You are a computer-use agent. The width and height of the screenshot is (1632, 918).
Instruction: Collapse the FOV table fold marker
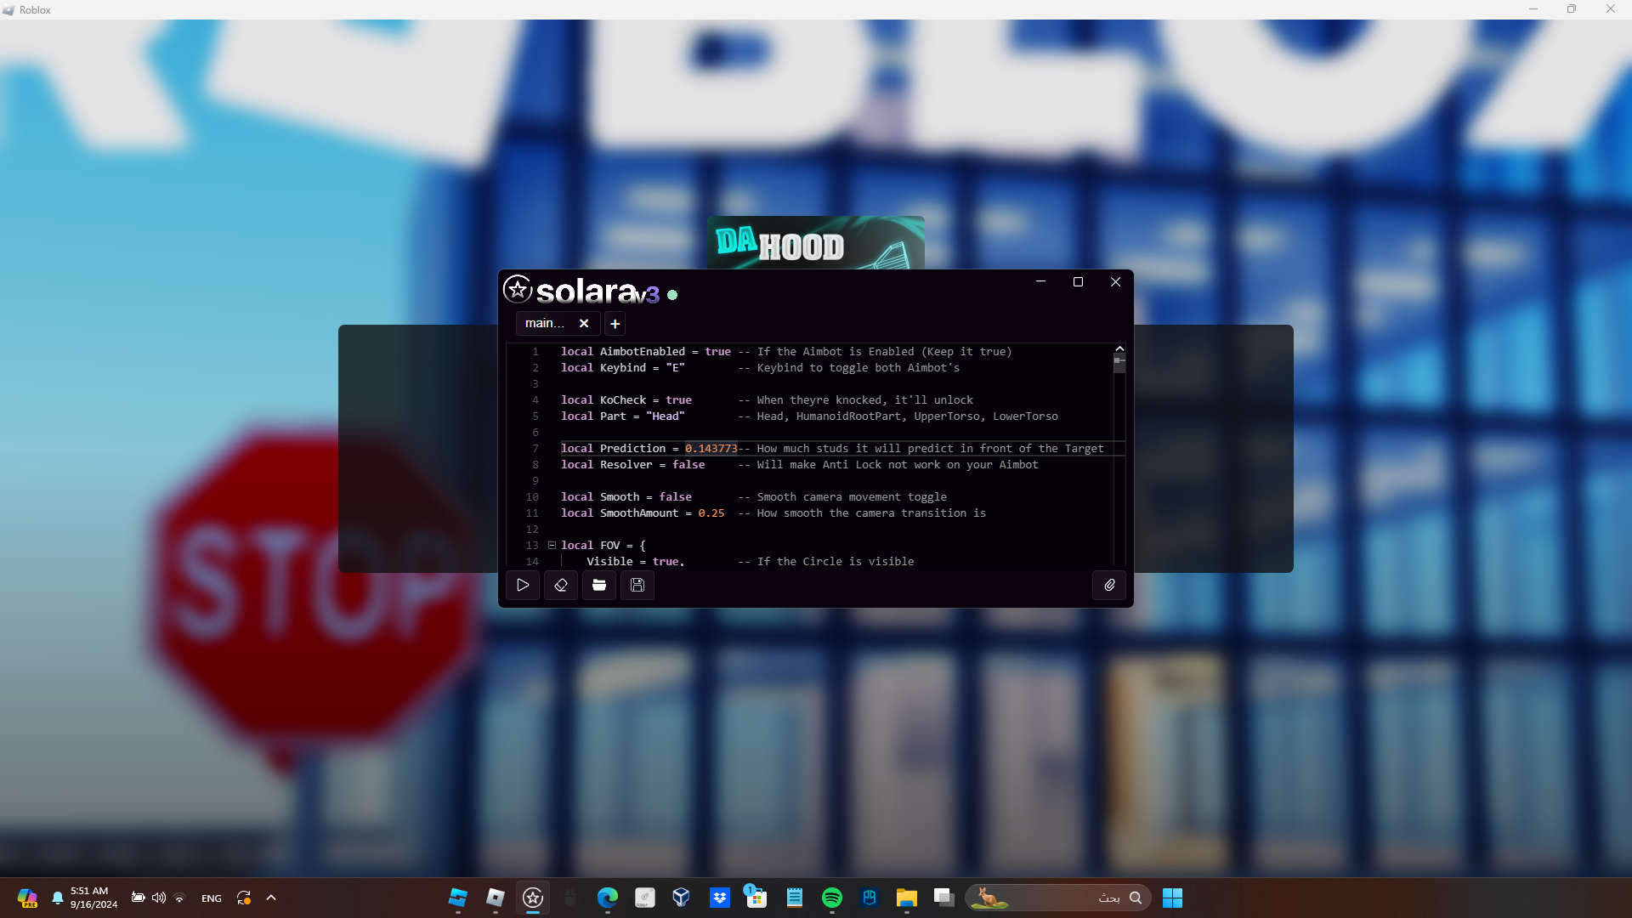point(552,545)
